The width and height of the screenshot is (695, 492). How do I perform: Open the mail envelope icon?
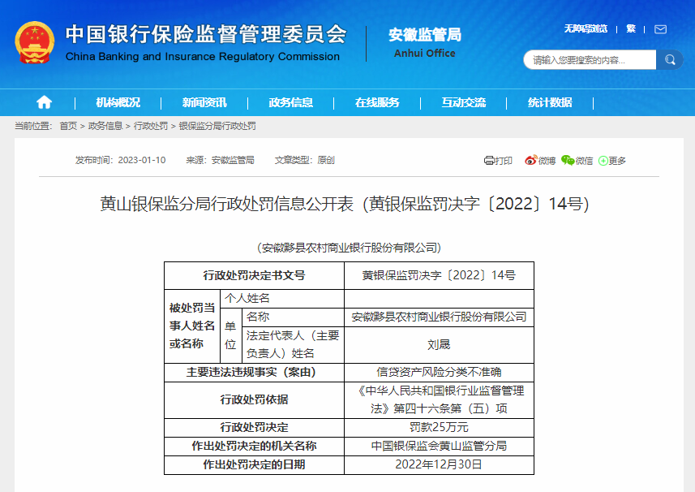(660, 29)
